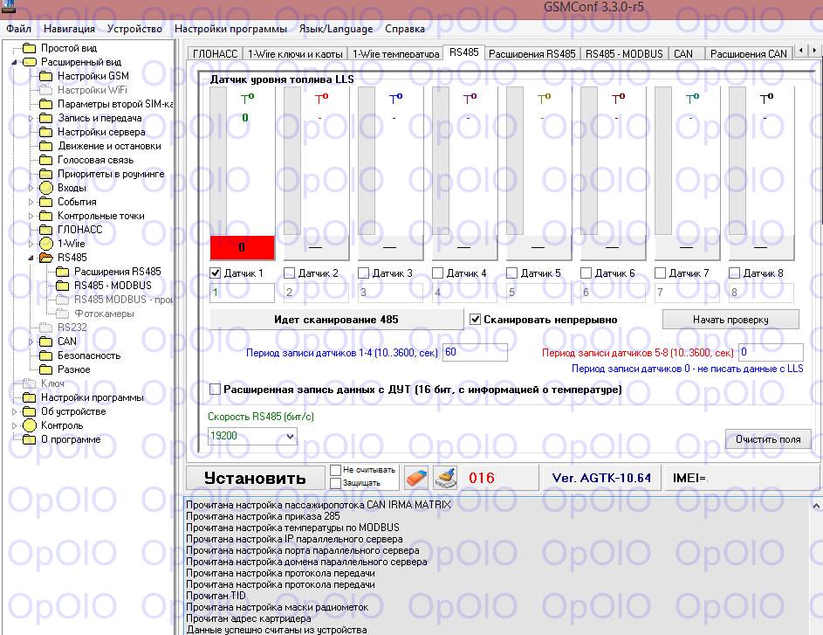823x635 pixels.
Task: Click the sensors 1-4 record period field
Action: pos(475,352)
